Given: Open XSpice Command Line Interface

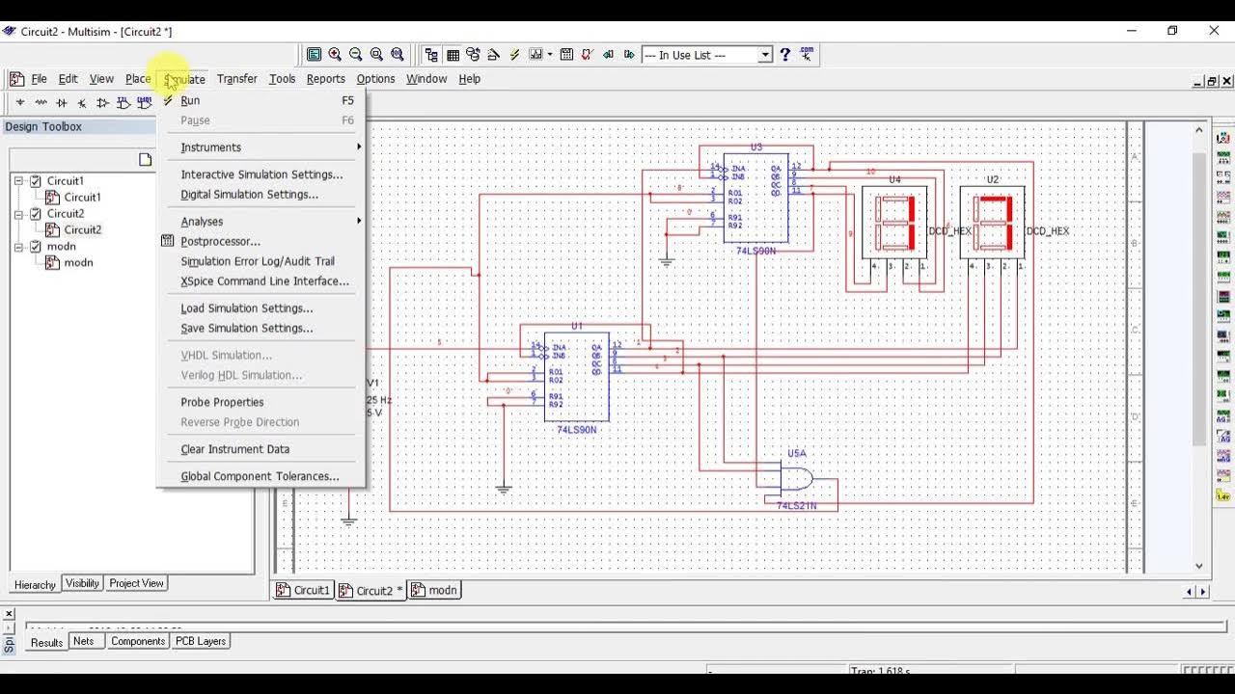Looking at the screenshot, I should (261, 281).
